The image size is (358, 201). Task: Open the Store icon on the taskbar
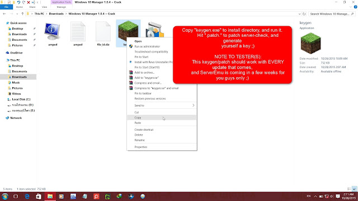(x=39, y=197)
